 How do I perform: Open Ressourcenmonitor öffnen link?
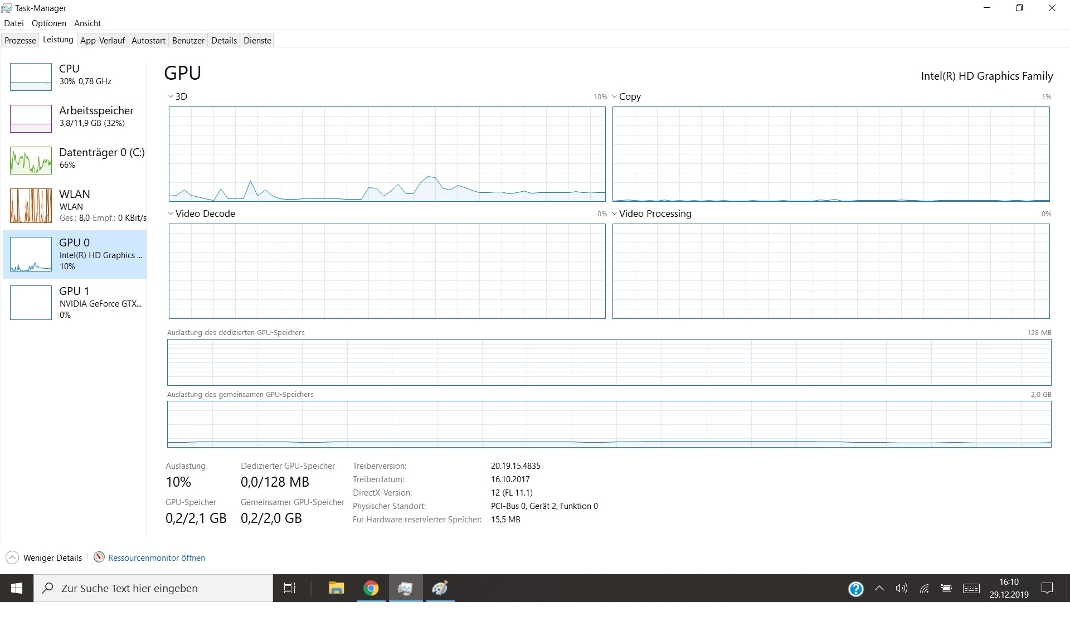156,558
